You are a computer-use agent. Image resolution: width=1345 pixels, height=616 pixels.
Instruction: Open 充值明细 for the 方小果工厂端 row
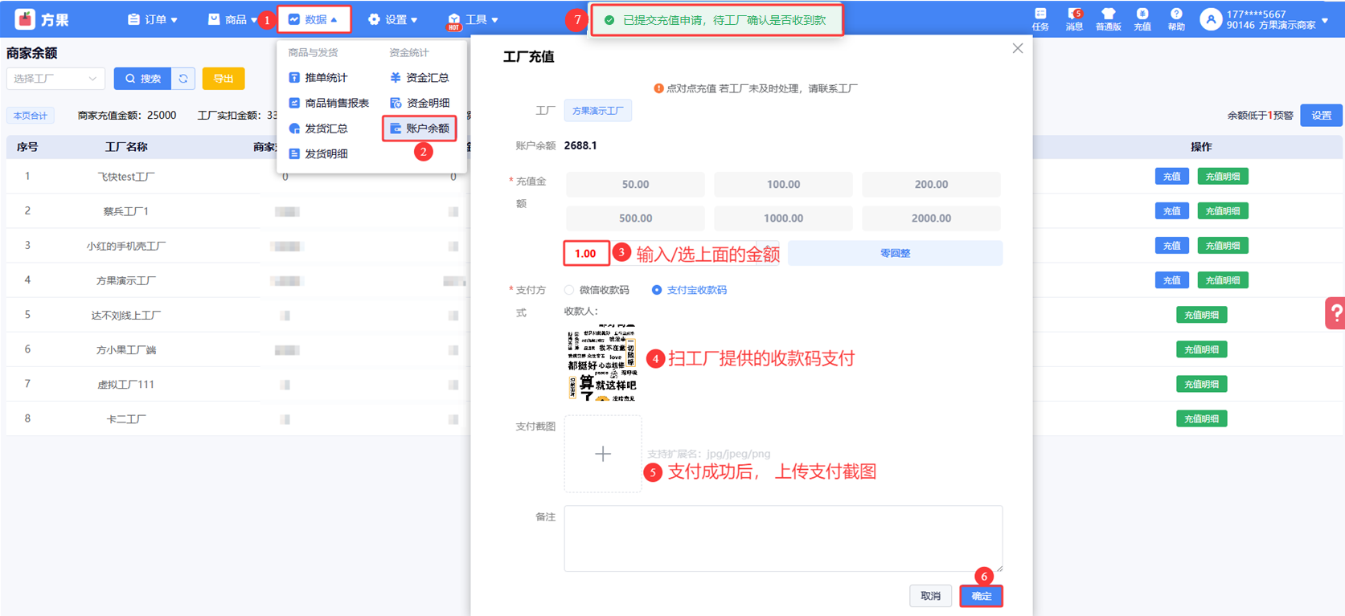pyautogui.click(x=1201, y=349)
